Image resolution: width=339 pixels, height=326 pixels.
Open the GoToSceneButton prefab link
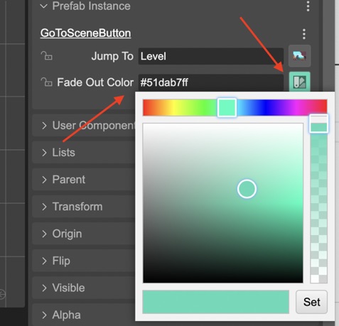coord(85,33)
